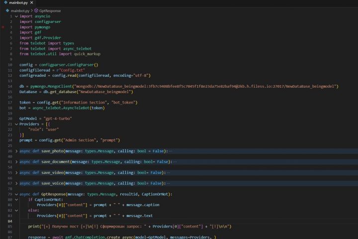Screen dimensions: 358x239
Task: Click the 'GptResponse' function name on line 79
Action: point(53,194)
